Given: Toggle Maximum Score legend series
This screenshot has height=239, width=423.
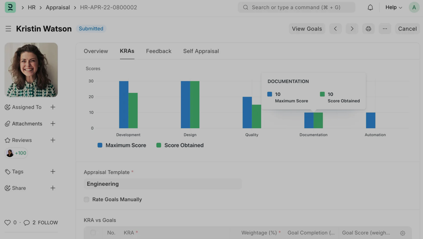Looking at the screenshot, I should [122, 145].
